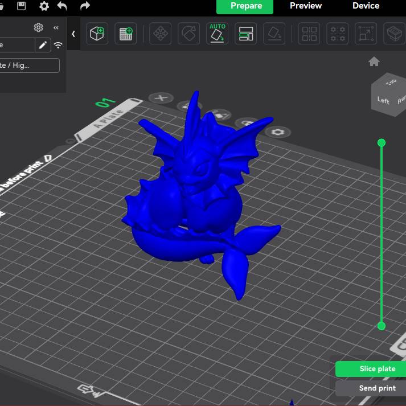This screenshot has width=406, height=406.
Task: Click the Slice plate button
Action: pyautogui.click(x=371, y=369)
